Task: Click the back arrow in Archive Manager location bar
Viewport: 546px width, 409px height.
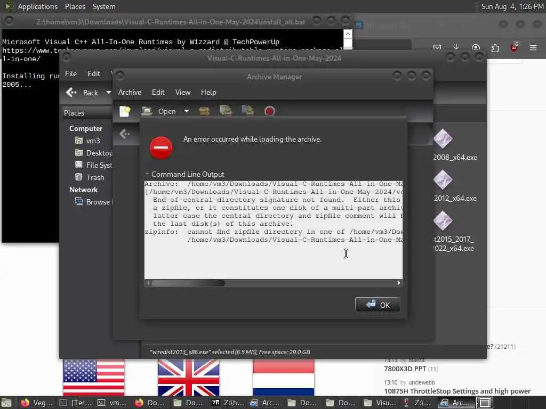Action: (x=125, y=134)
